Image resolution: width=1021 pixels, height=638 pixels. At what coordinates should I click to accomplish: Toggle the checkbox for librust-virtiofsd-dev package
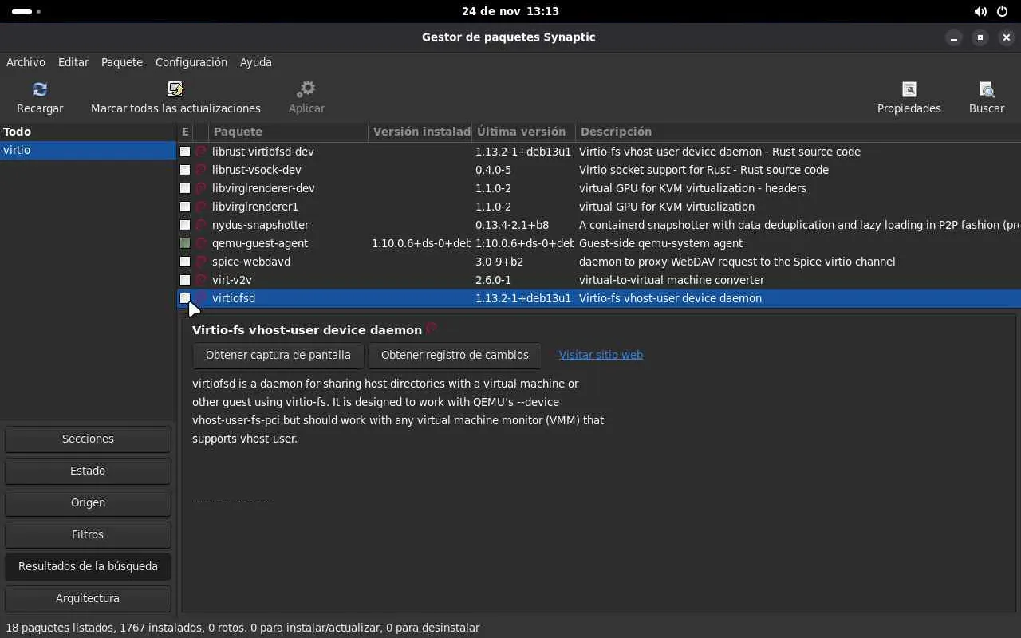click(185, 152)
